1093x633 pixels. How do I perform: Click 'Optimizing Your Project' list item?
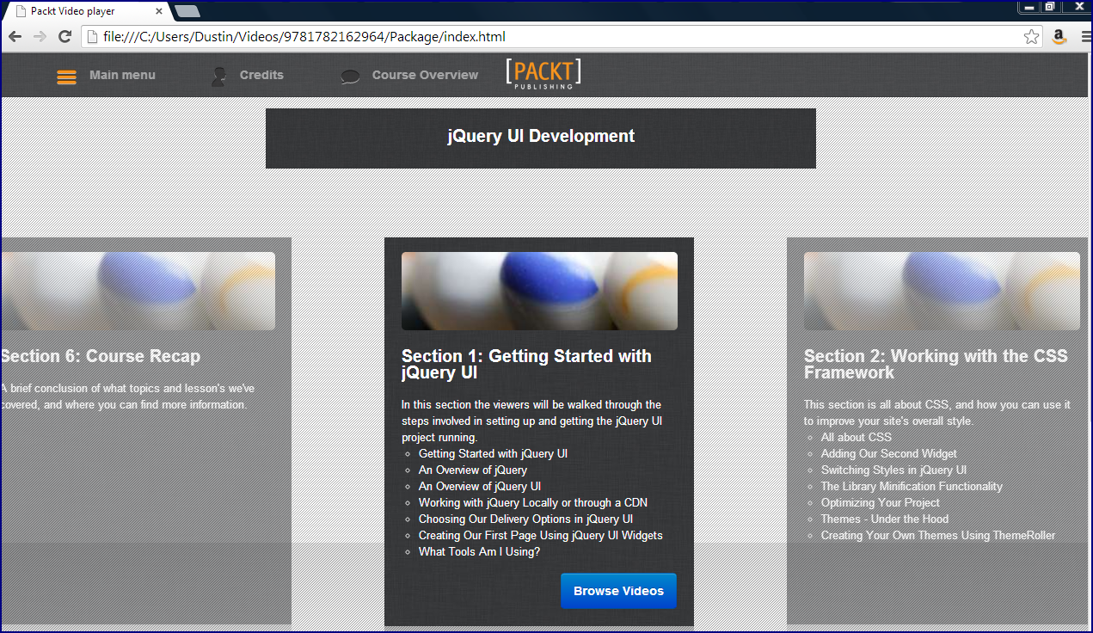(x=881, y=502)
